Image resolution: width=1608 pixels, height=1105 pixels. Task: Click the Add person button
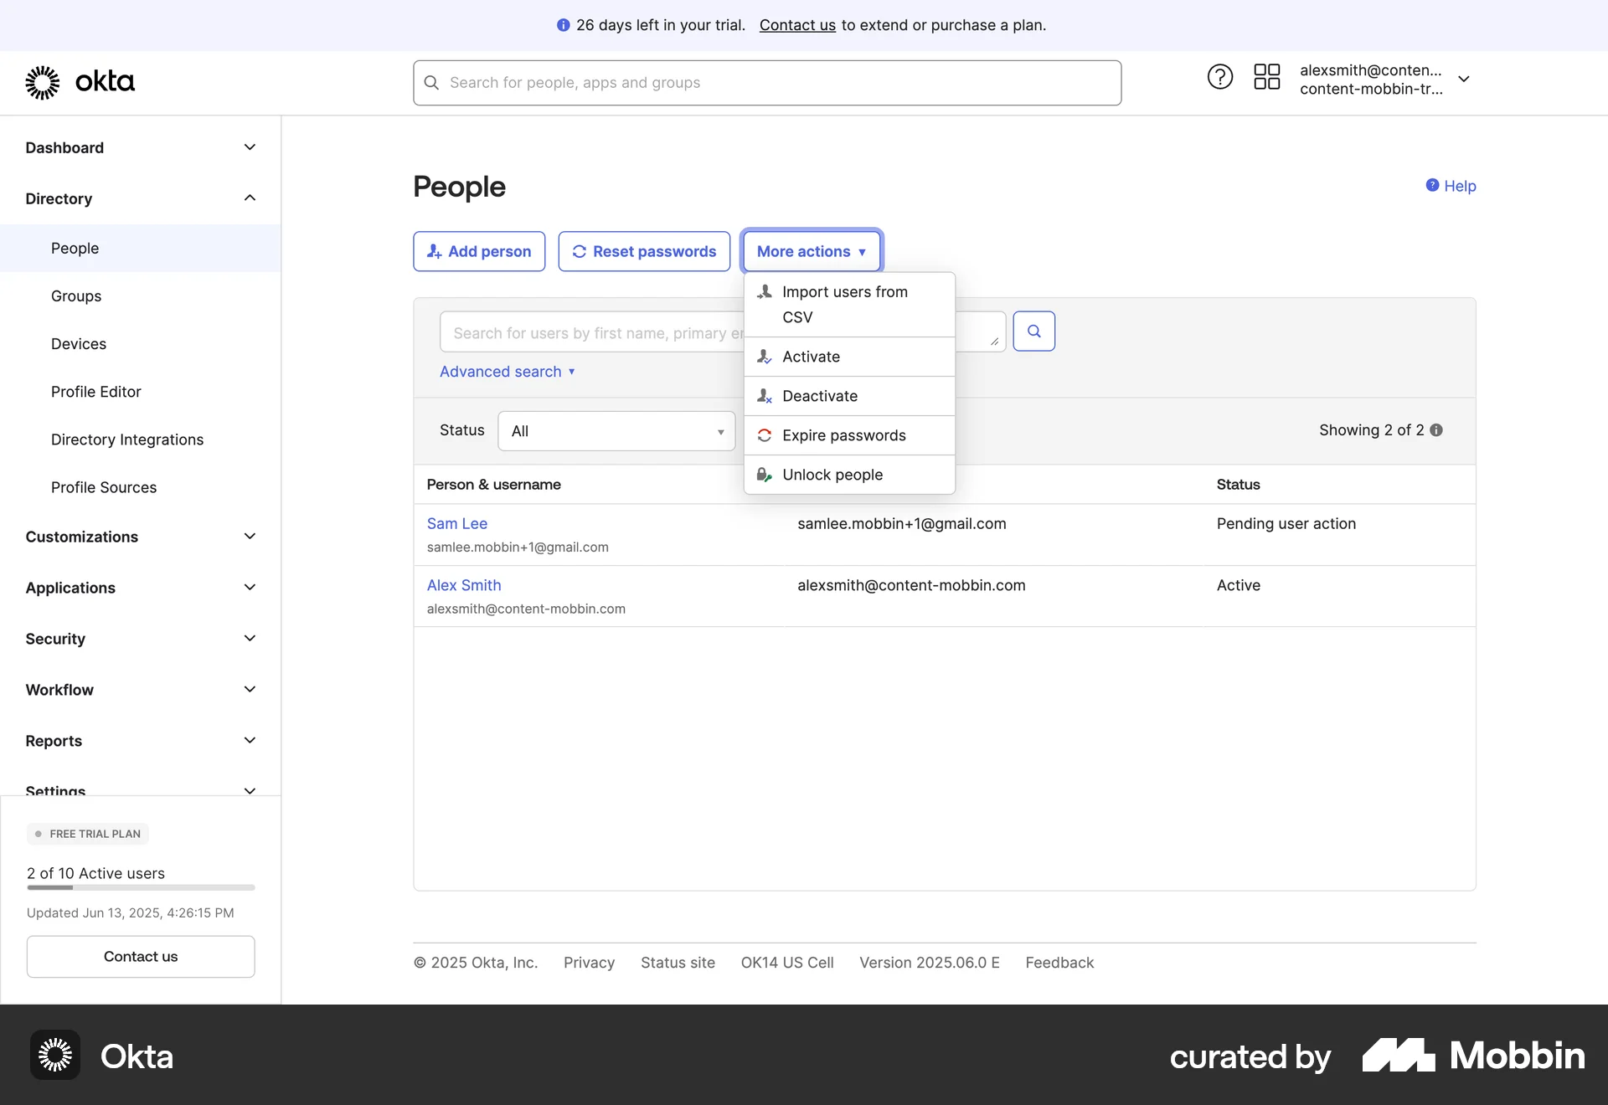point(478,251)
